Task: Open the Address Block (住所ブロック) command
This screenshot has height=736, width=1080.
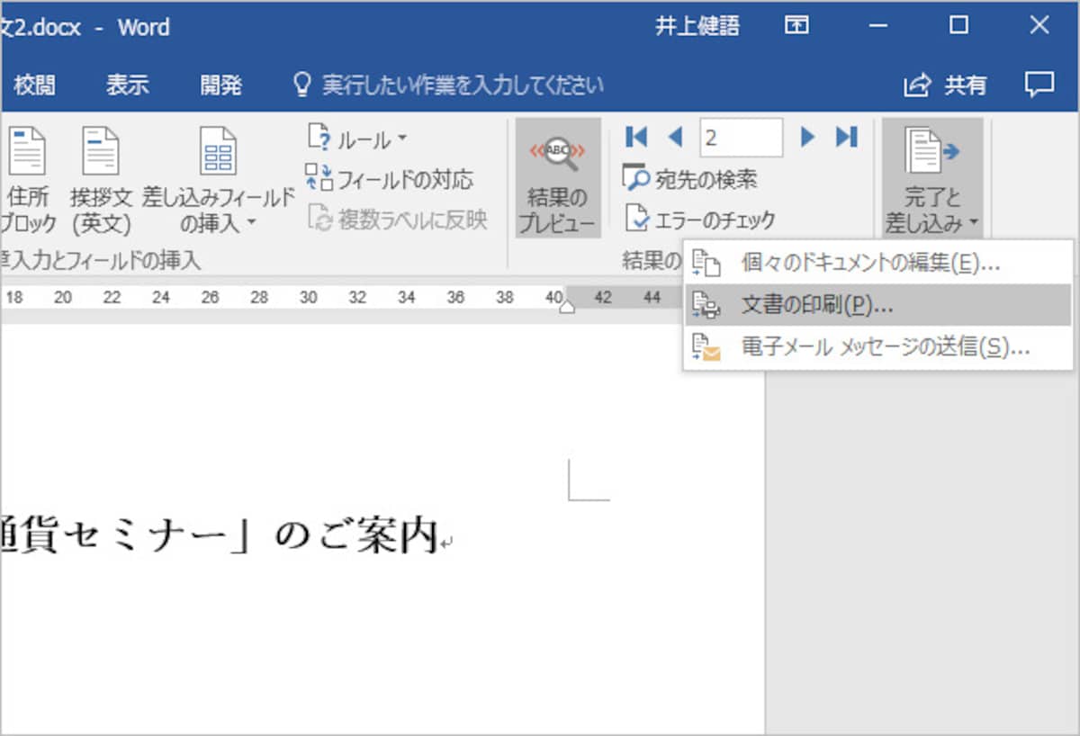Action: [27, 180]
